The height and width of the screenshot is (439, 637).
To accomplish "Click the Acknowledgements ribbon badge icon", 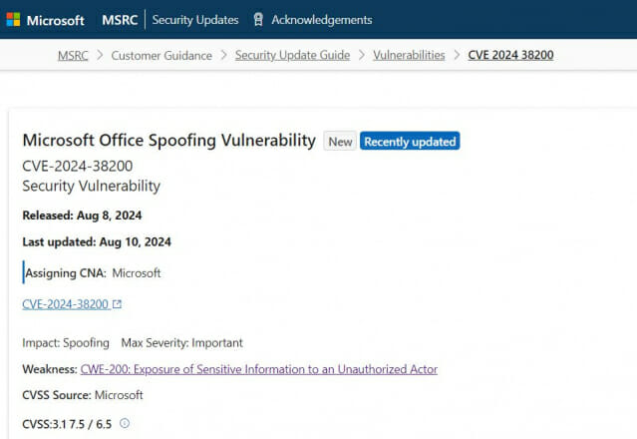I will pyautogui.click(x=258, y=19).
